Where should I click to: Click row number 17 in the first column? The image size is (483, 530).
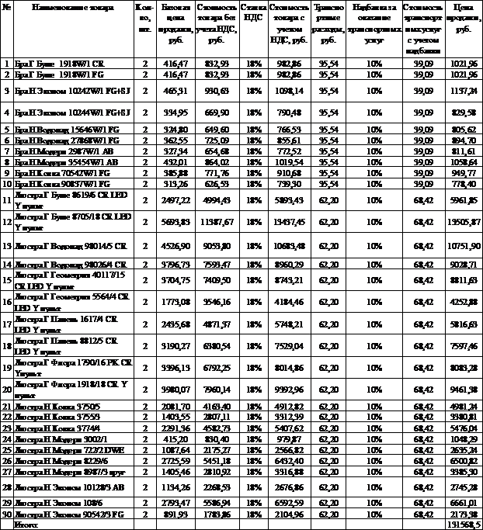[7, 324]
